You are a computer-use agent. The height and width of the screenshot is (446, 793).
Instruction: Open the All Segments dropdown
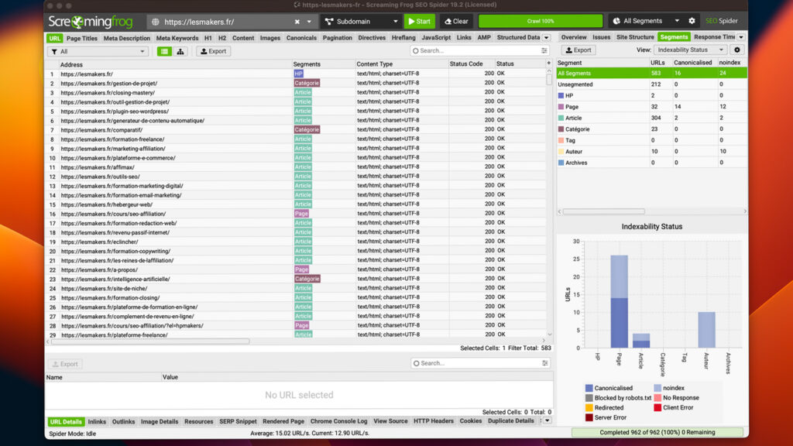click(647, 21)
